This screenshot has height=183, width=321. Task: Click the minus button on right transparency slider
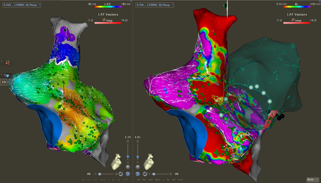click(149, 174)
